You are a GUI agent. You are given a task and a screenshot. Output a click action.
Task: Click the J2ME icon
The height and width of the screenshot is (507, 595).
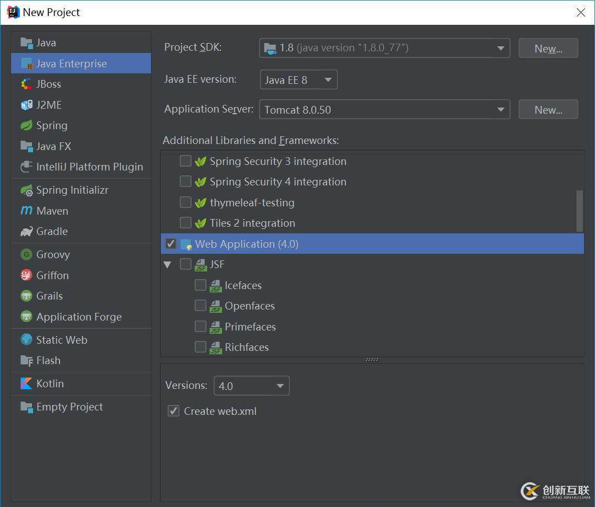(x=26, y=105)
